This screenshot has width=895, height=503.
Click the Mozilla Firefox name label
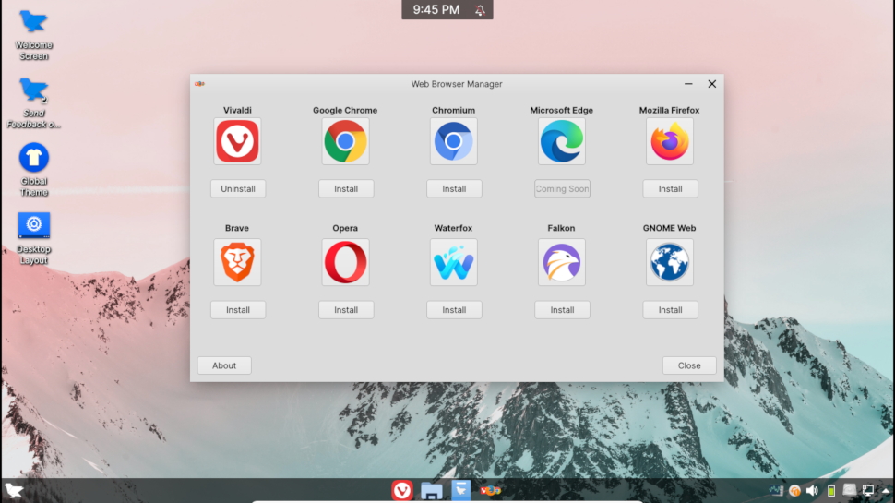pyautogui.click(x=670, y=110)
